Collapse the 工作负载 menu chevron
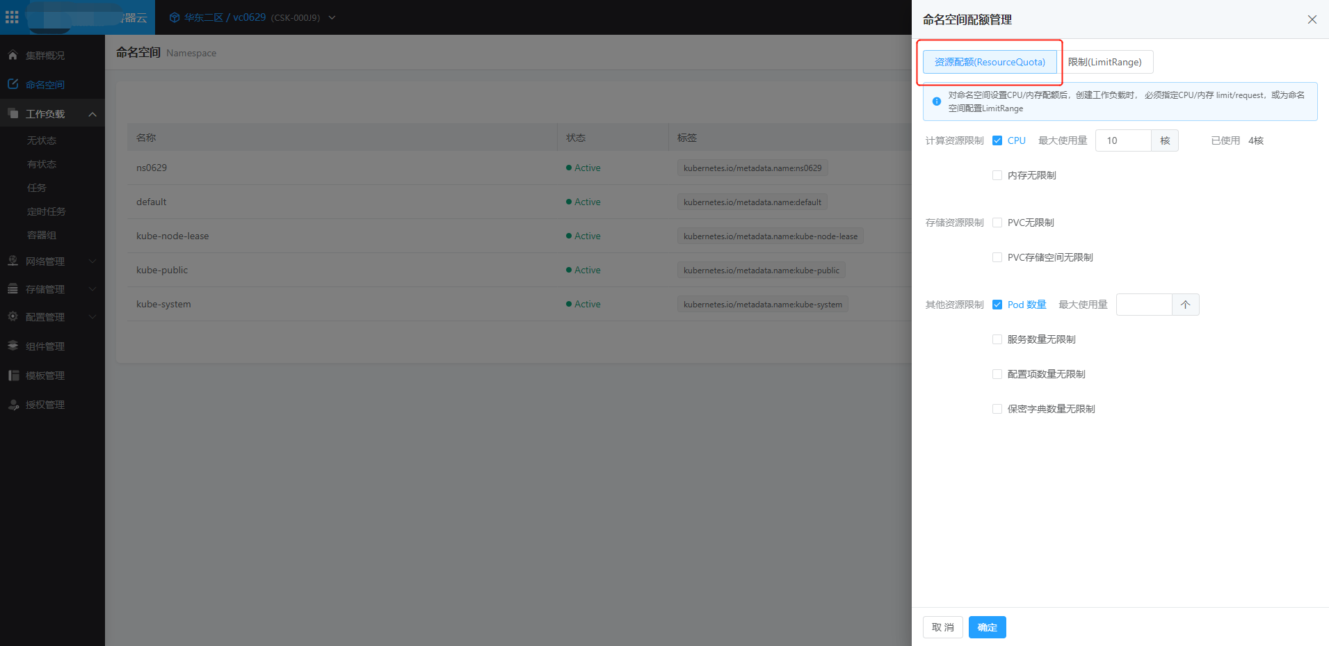Screen dimensions: 1329x646 (x=92, y=114)
